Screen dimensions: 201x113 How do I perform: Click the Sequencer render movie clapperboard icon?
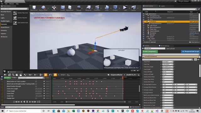pos(21,75)
